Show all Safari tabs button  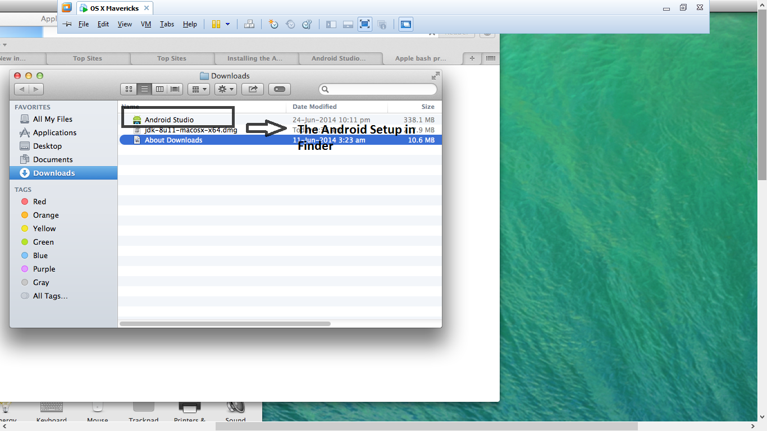[490, 58]
